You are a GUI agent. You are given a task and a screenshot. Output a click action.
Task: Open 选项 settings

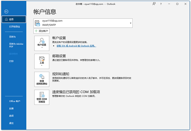11,116
